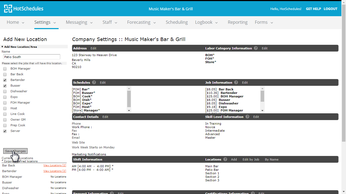Click up arrow of Schedules list scrollbar

point(129,89)
